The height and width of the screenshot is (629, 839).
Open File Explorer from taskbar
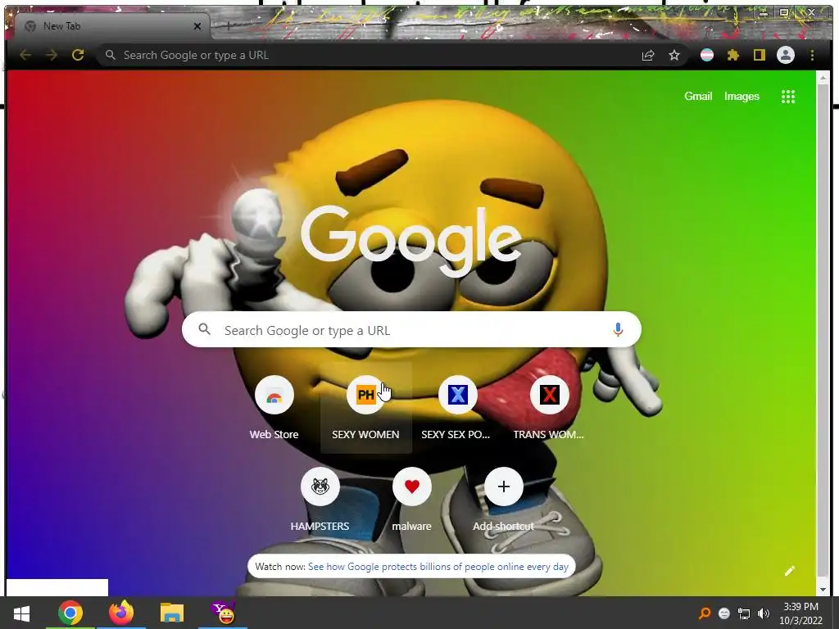point(172,613)
